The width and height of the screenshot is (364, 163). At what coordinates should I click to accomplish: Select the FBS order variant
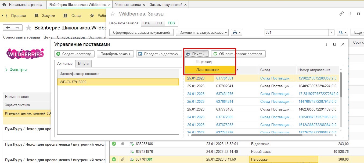171,23
